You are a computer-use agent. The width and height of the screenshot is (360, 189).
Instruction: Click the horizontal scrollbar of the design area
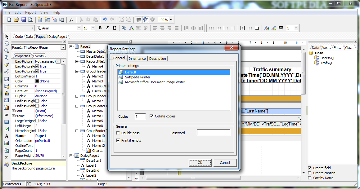193,178
